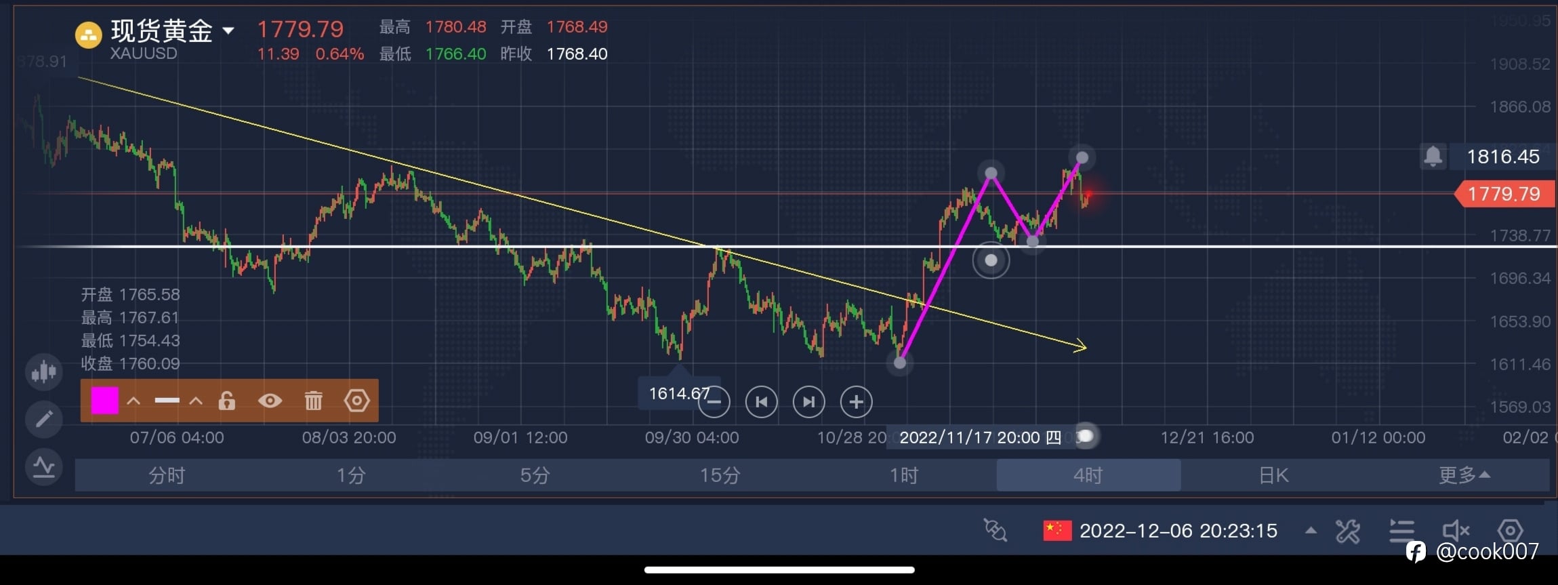
Task: Zoom in the chart with plus button
Action: (x=856, y=402)
